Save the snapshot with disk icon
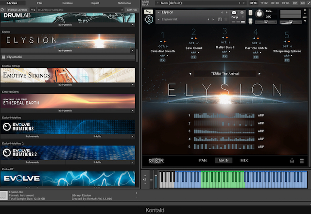The width and height of the screenshot is (311, 214). coord(220,19)
